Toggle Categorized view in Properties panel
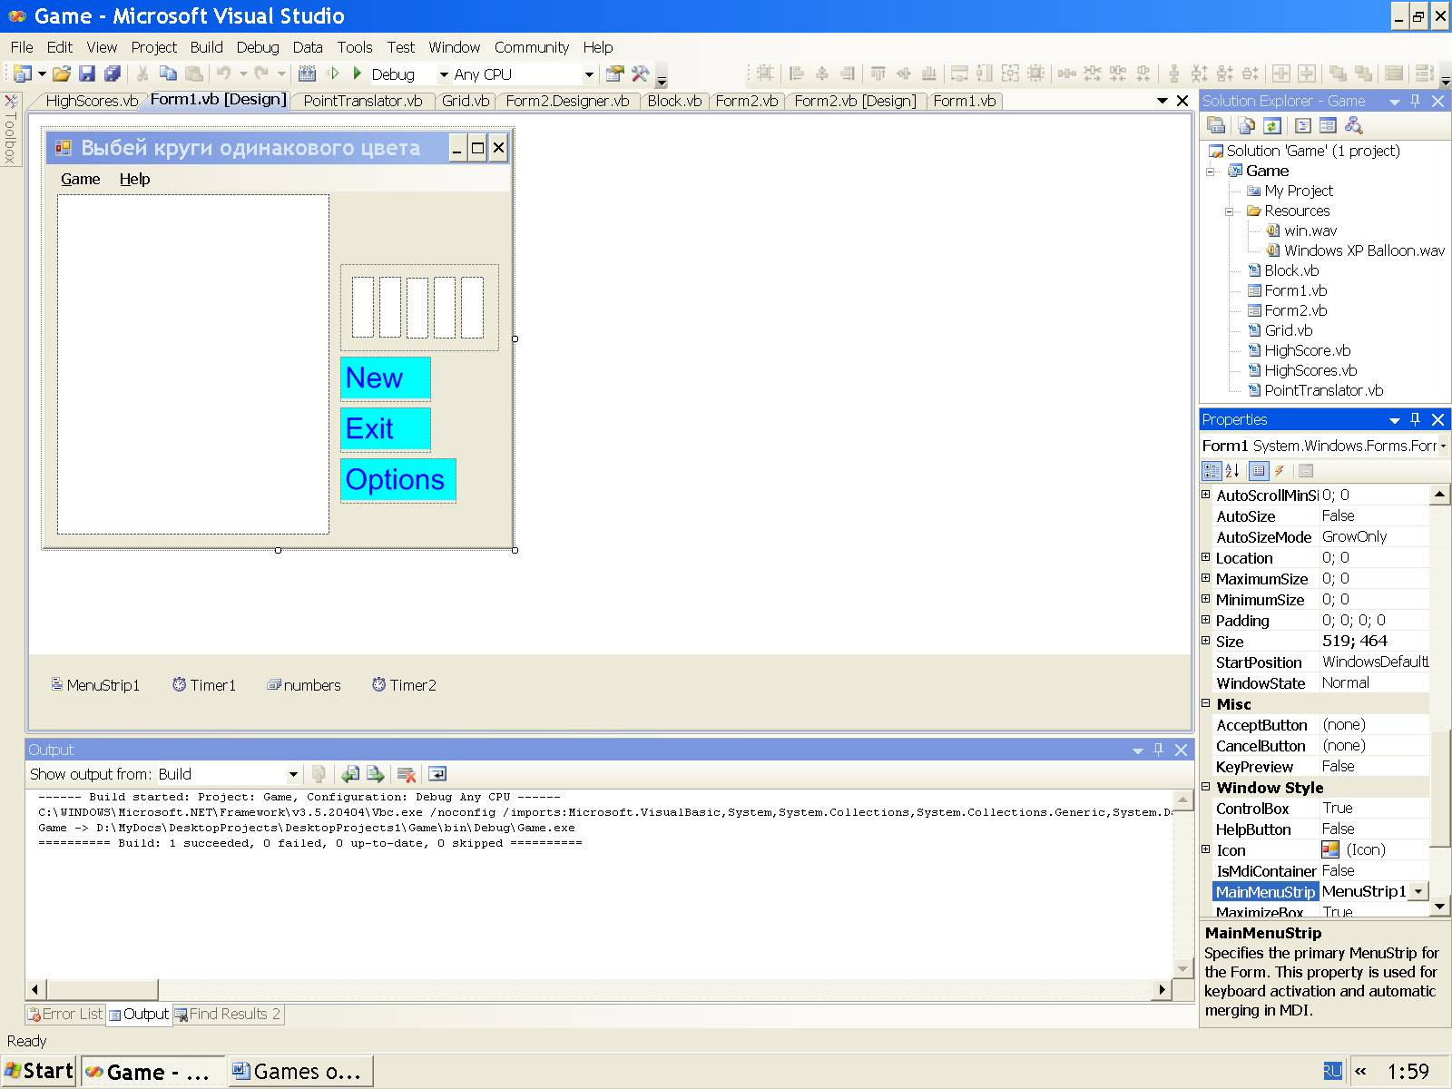The height and width of the screenshot is (1089, 1452). pyautogui.click(x=1212, y=471)
